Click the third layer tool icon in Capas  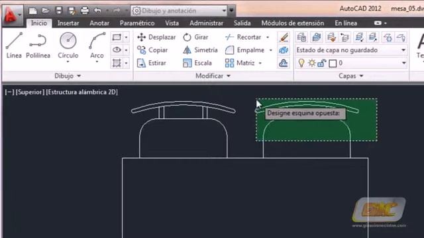[331, 37]
